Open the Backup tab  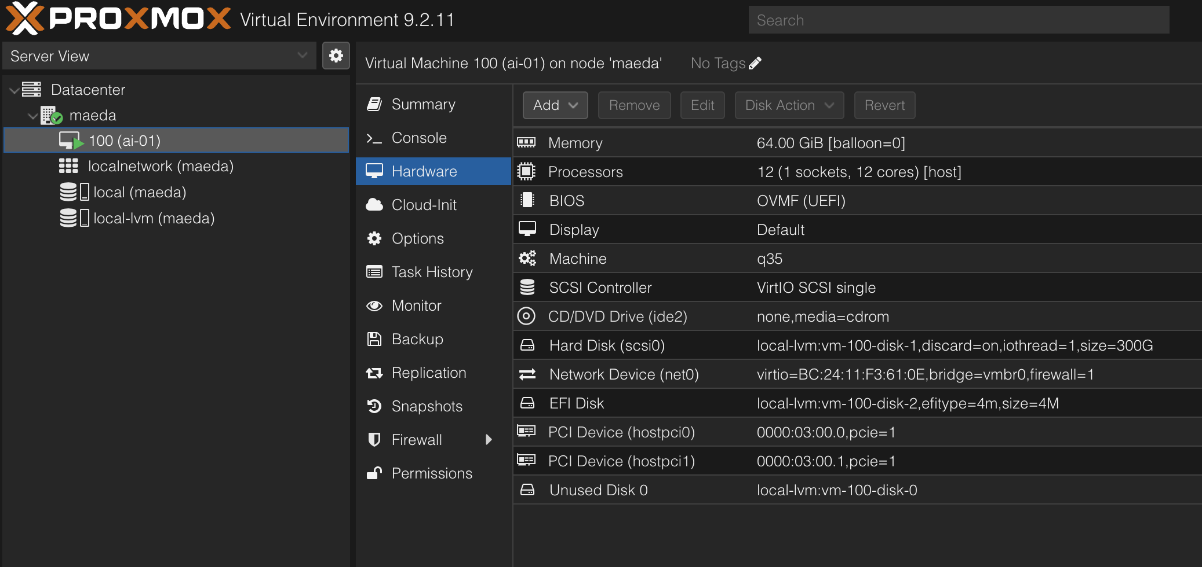tap(434, 339)
